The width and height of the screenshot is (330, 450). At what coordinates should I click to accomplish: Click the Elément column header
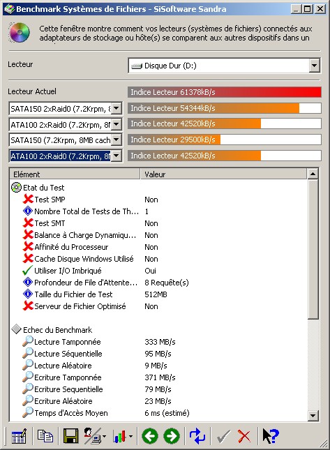click(75, 174)
